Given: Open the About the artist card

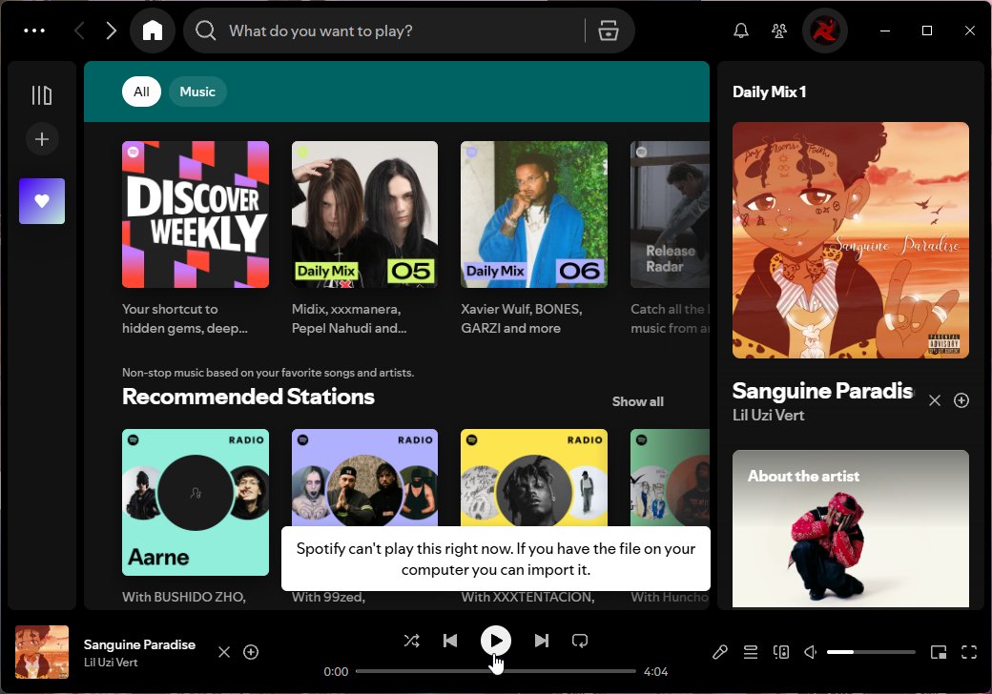Looking at the screenshot, I should pos(851,528).
